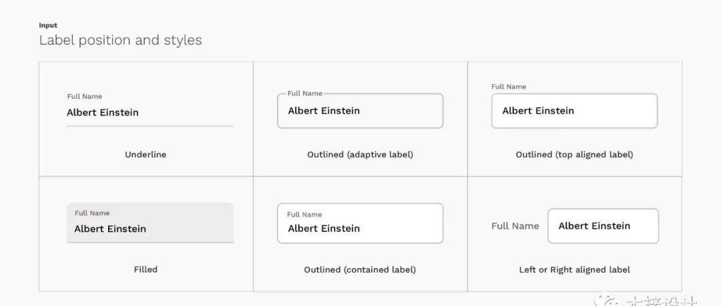Click the Filled style Full Name input
This screenshot has width=721, height=306.
pos(150,223)
